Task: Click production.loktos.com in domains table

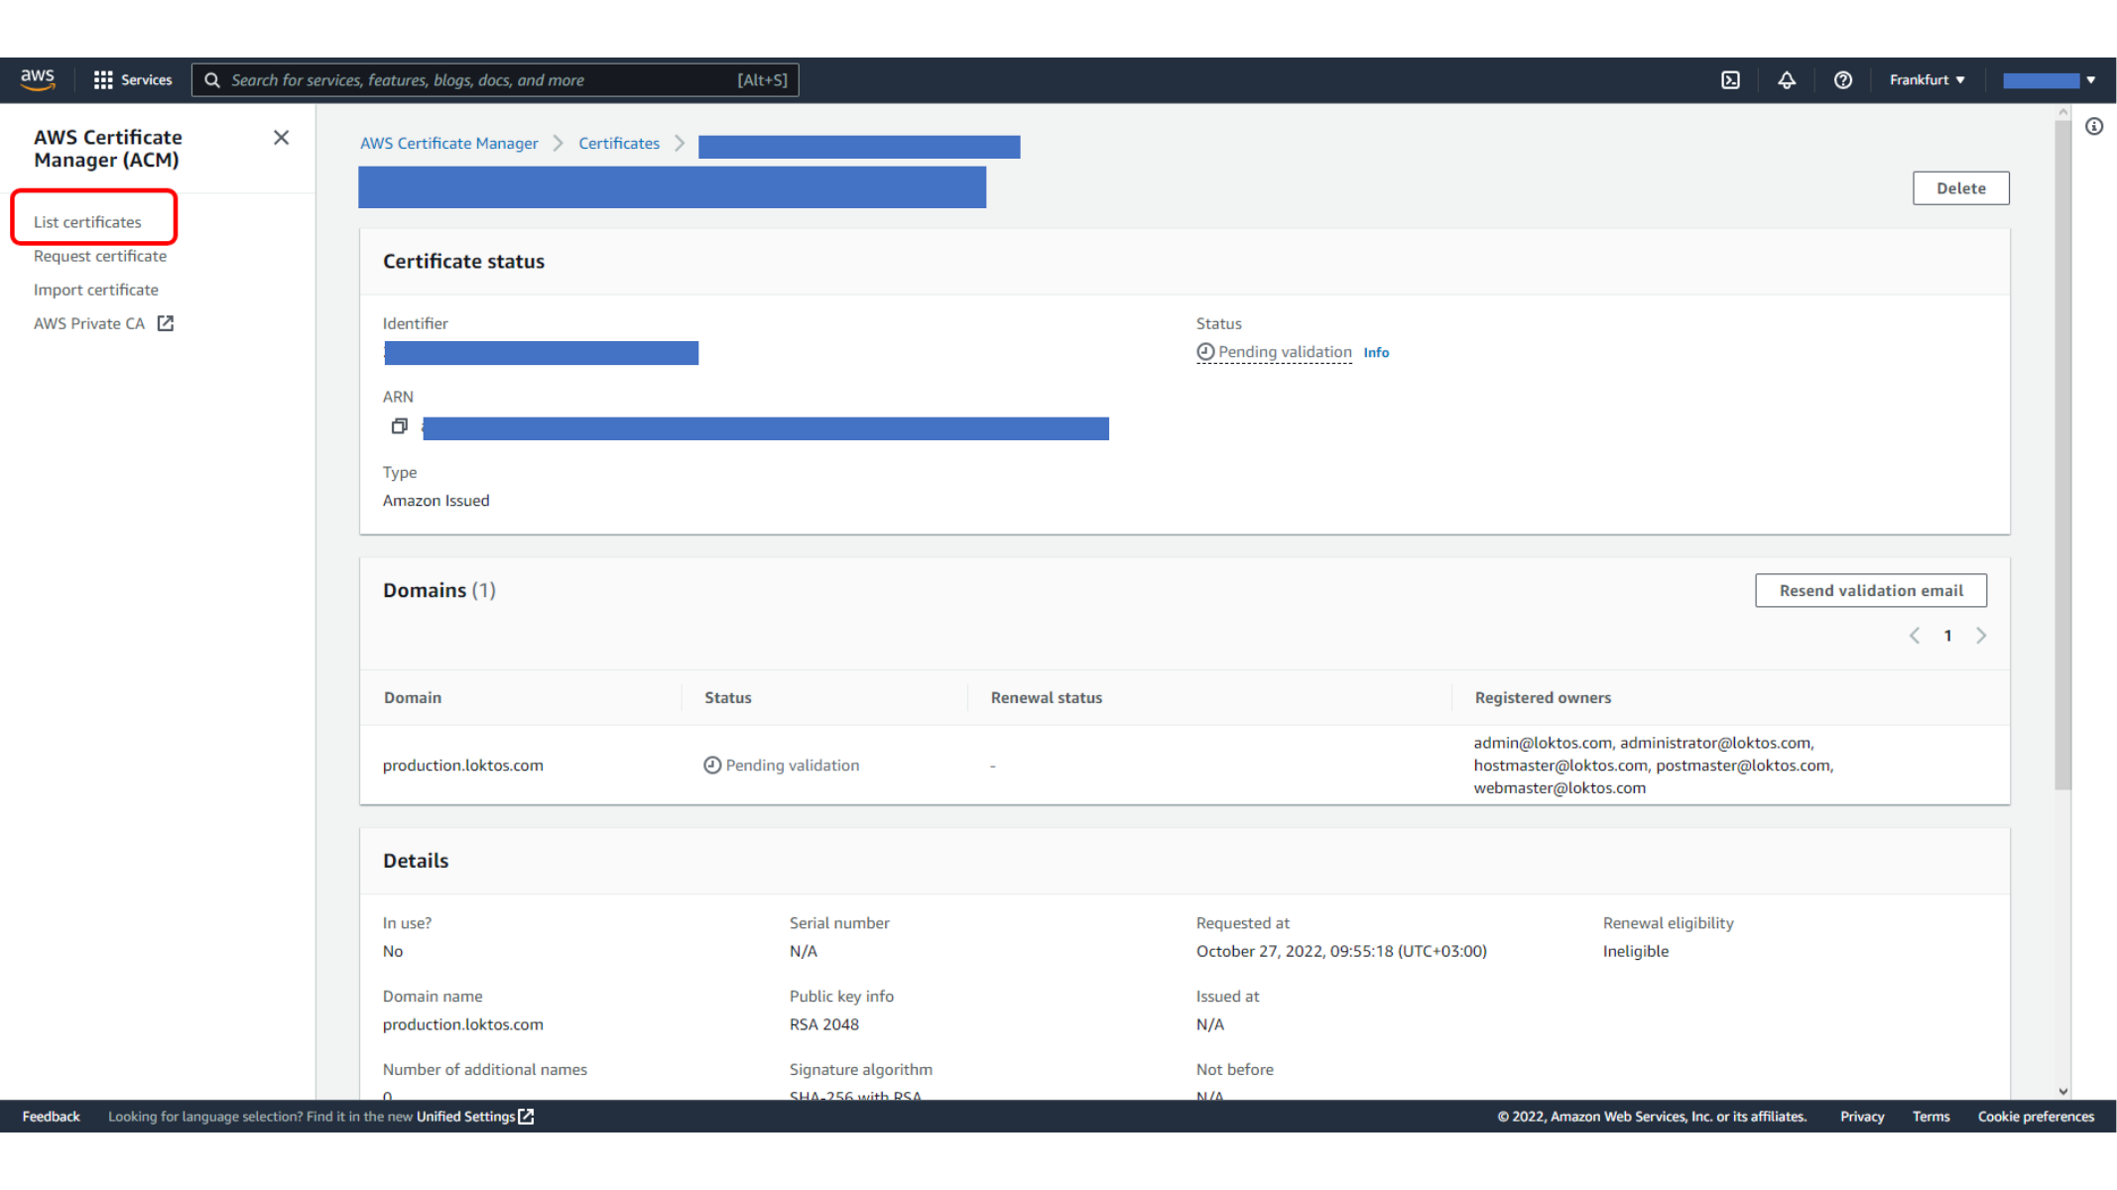Action: click(463, 766)
